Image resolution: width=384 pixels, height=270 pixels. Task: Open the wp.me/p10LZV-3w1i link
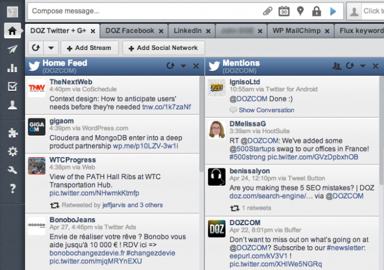145,146
